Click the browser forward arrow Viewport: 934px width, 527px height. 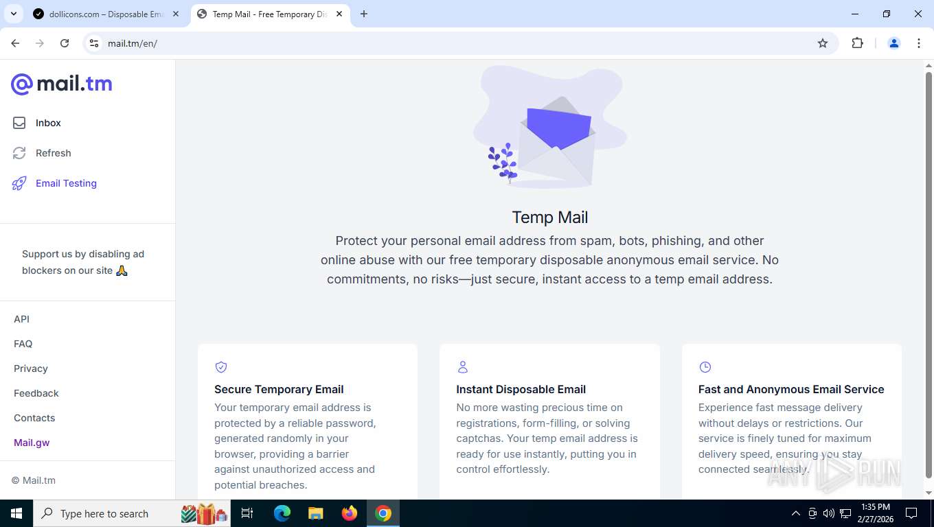coord(40,43)
